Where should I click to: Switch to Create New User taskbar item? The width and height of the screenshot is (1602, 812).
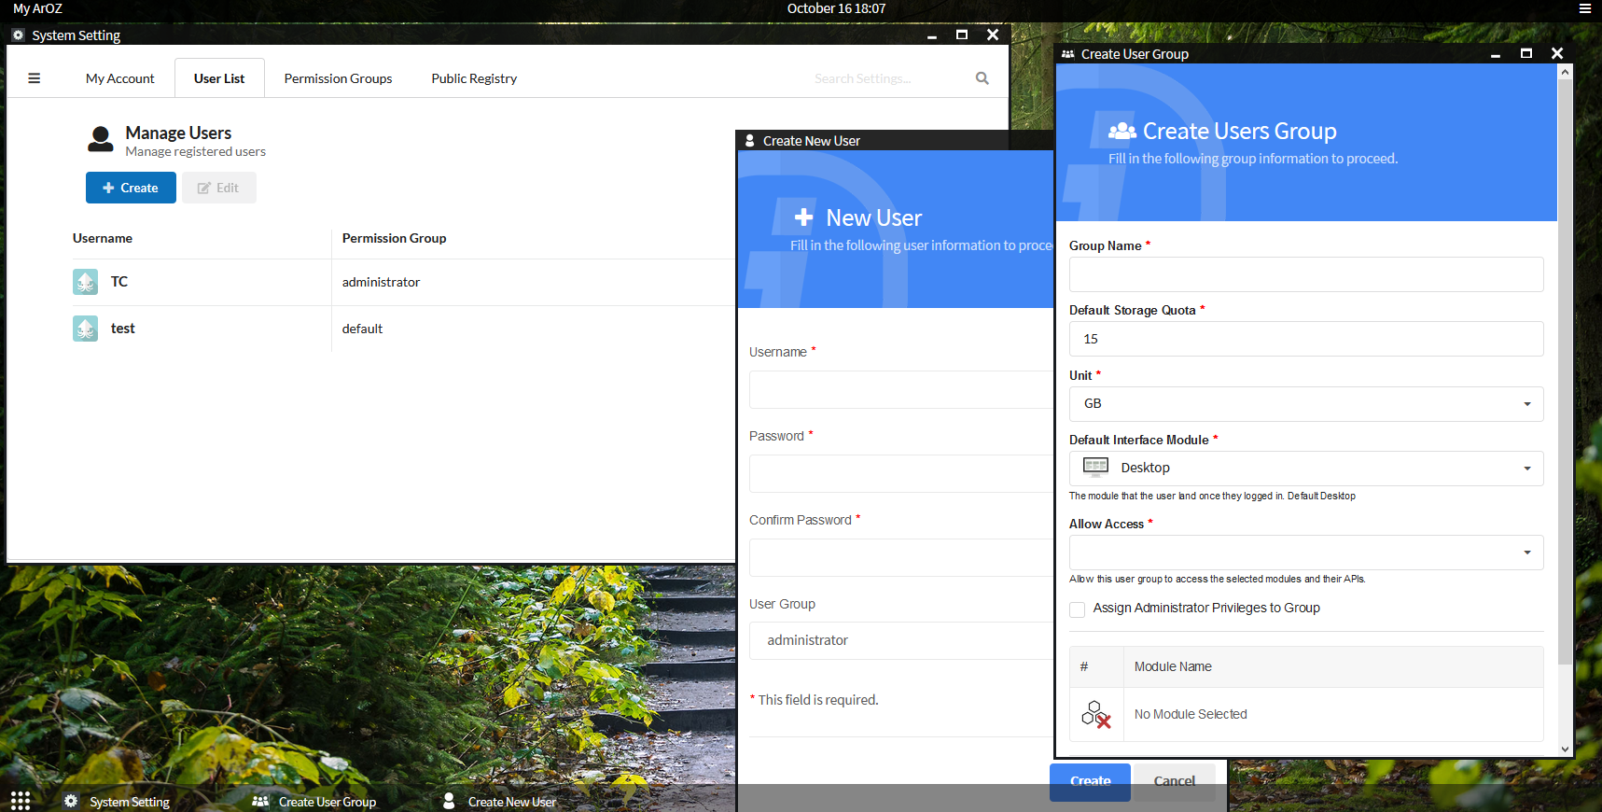pos(500,802)
